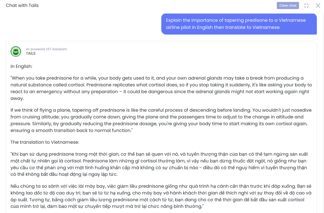
Task: Click "The translation to Vietnamese:" line
Action: point(45,142)
